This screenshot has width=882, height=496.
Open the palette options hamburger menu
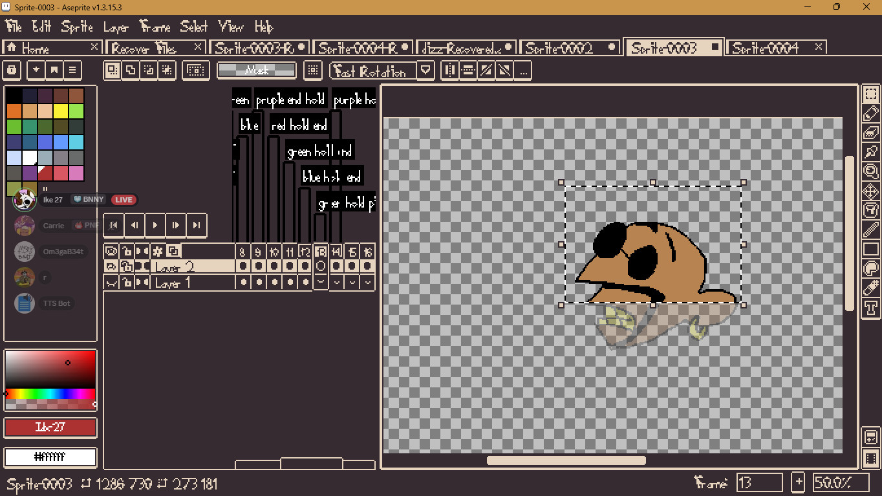coord(72,70)
